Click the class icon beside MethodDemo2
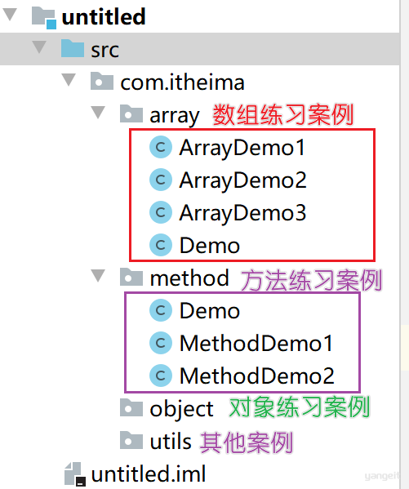The width and height of the screenshot is (409, 489). coord(161,376)
